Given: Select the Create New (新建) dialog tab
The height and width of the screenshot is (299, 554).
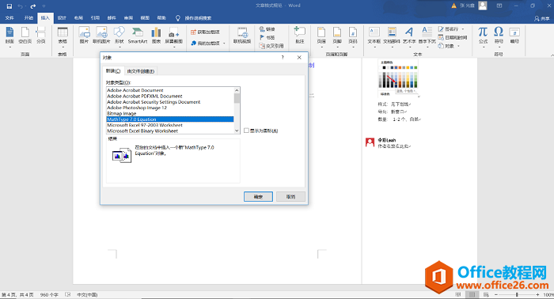Looking at the screenshot, I should (x=113, y=71).
